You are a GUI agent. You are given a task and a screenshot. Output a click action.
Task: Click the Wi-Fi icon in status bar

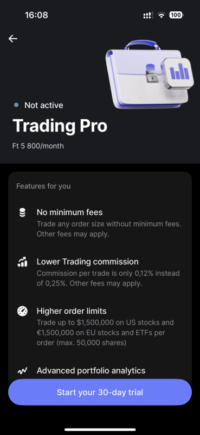[161, 15]
